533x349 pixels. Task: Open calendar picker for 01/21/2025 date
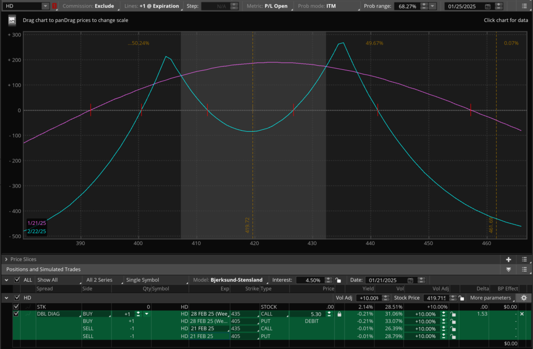(x=410, y=280)
